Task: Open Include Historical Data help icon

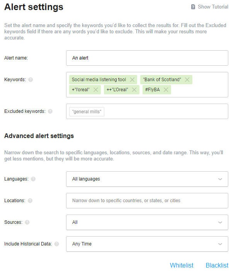Action: click(57, 244)
